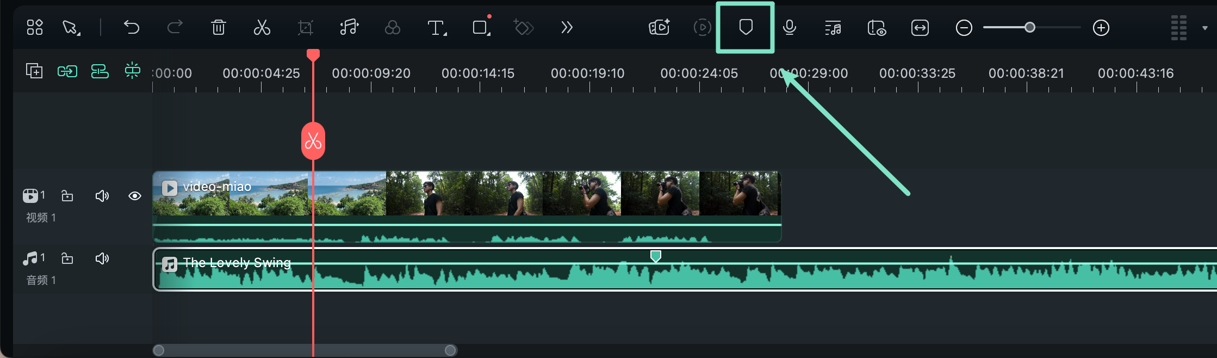1217x358 pixels.
Task: Start voiceover recording with microphone icon
Action: coord(790,27)
